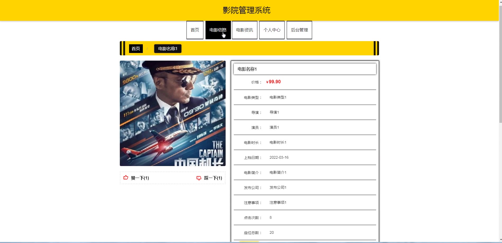The height and width of the screenshot is (243, 502).
Task: Click the 电影类型1 value
Action: (x=278, y=97)
